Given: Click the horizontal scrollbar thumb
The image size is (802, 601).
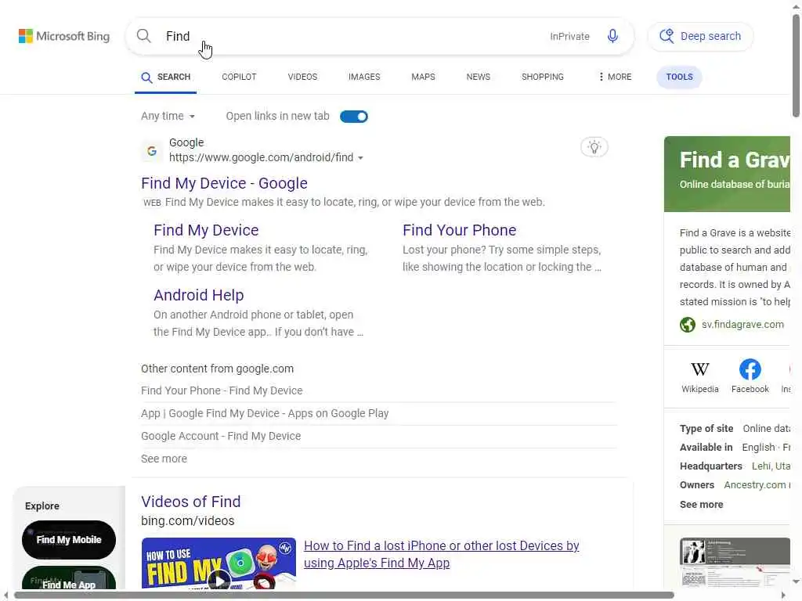Looking at the screenshot, I should click(x=344, y=596).
